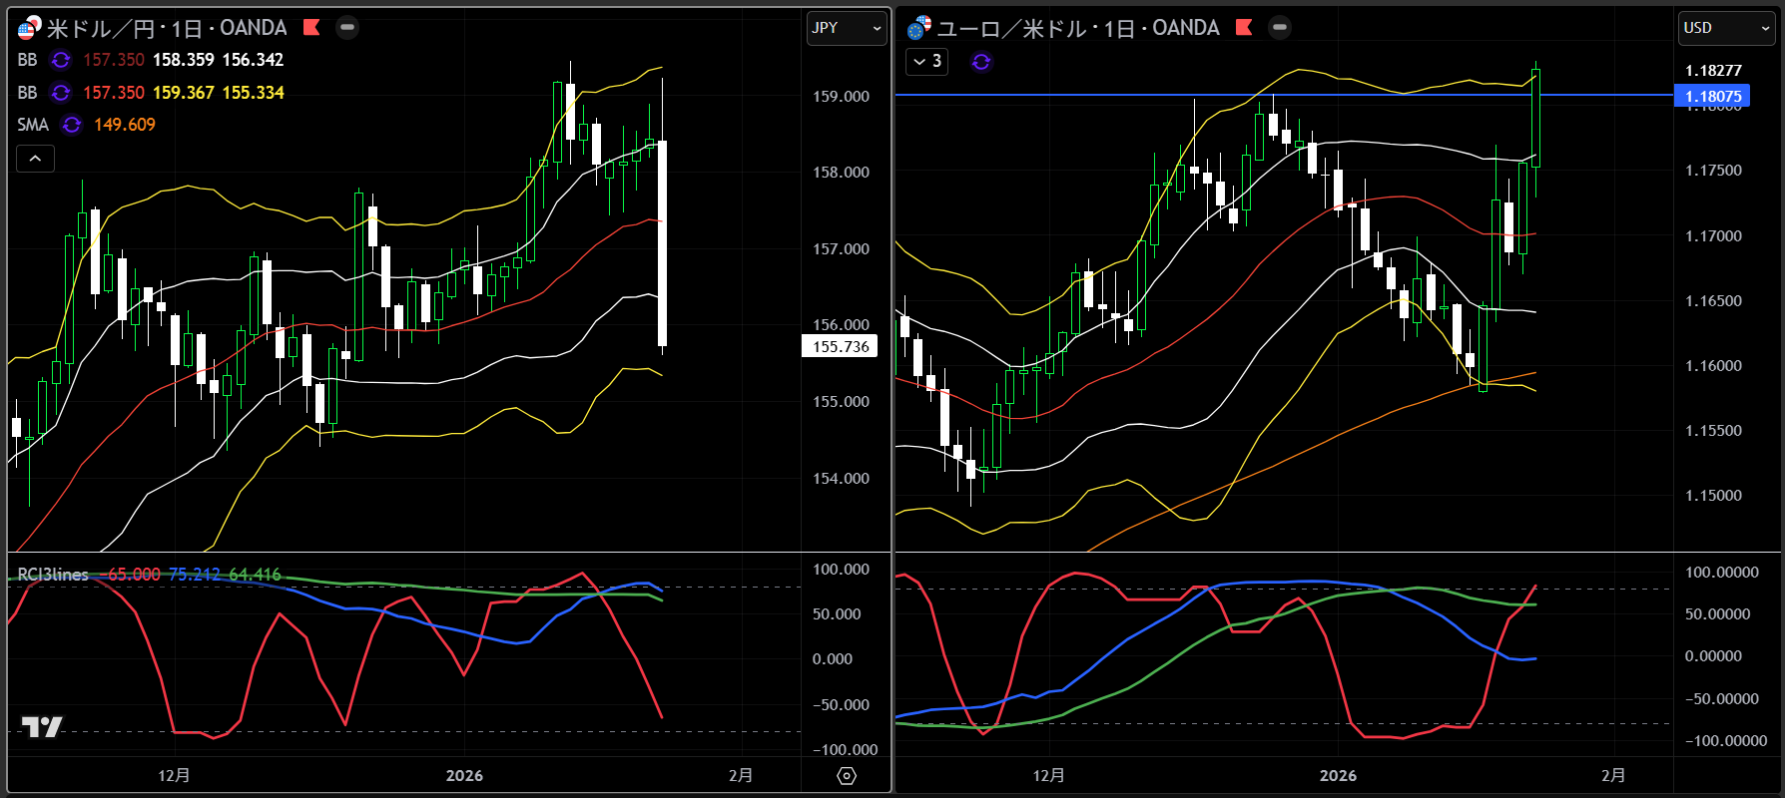Click the 米ドル/円 symbol title

click(102, 28)
